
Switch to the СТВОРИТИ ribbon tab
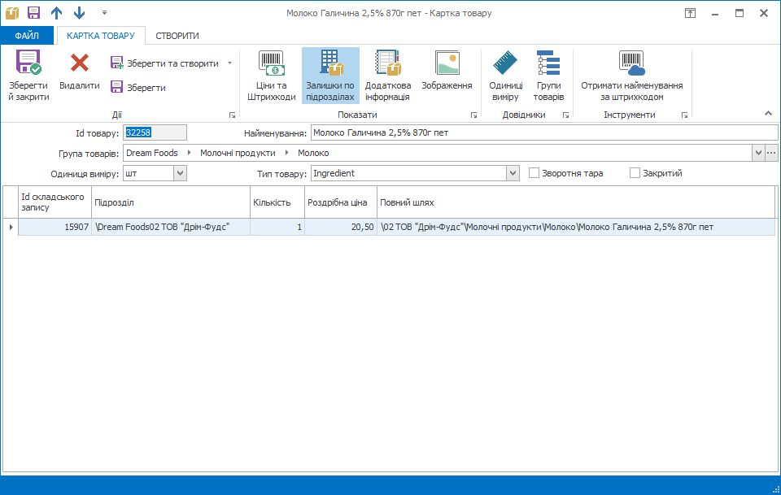point(177,36)
